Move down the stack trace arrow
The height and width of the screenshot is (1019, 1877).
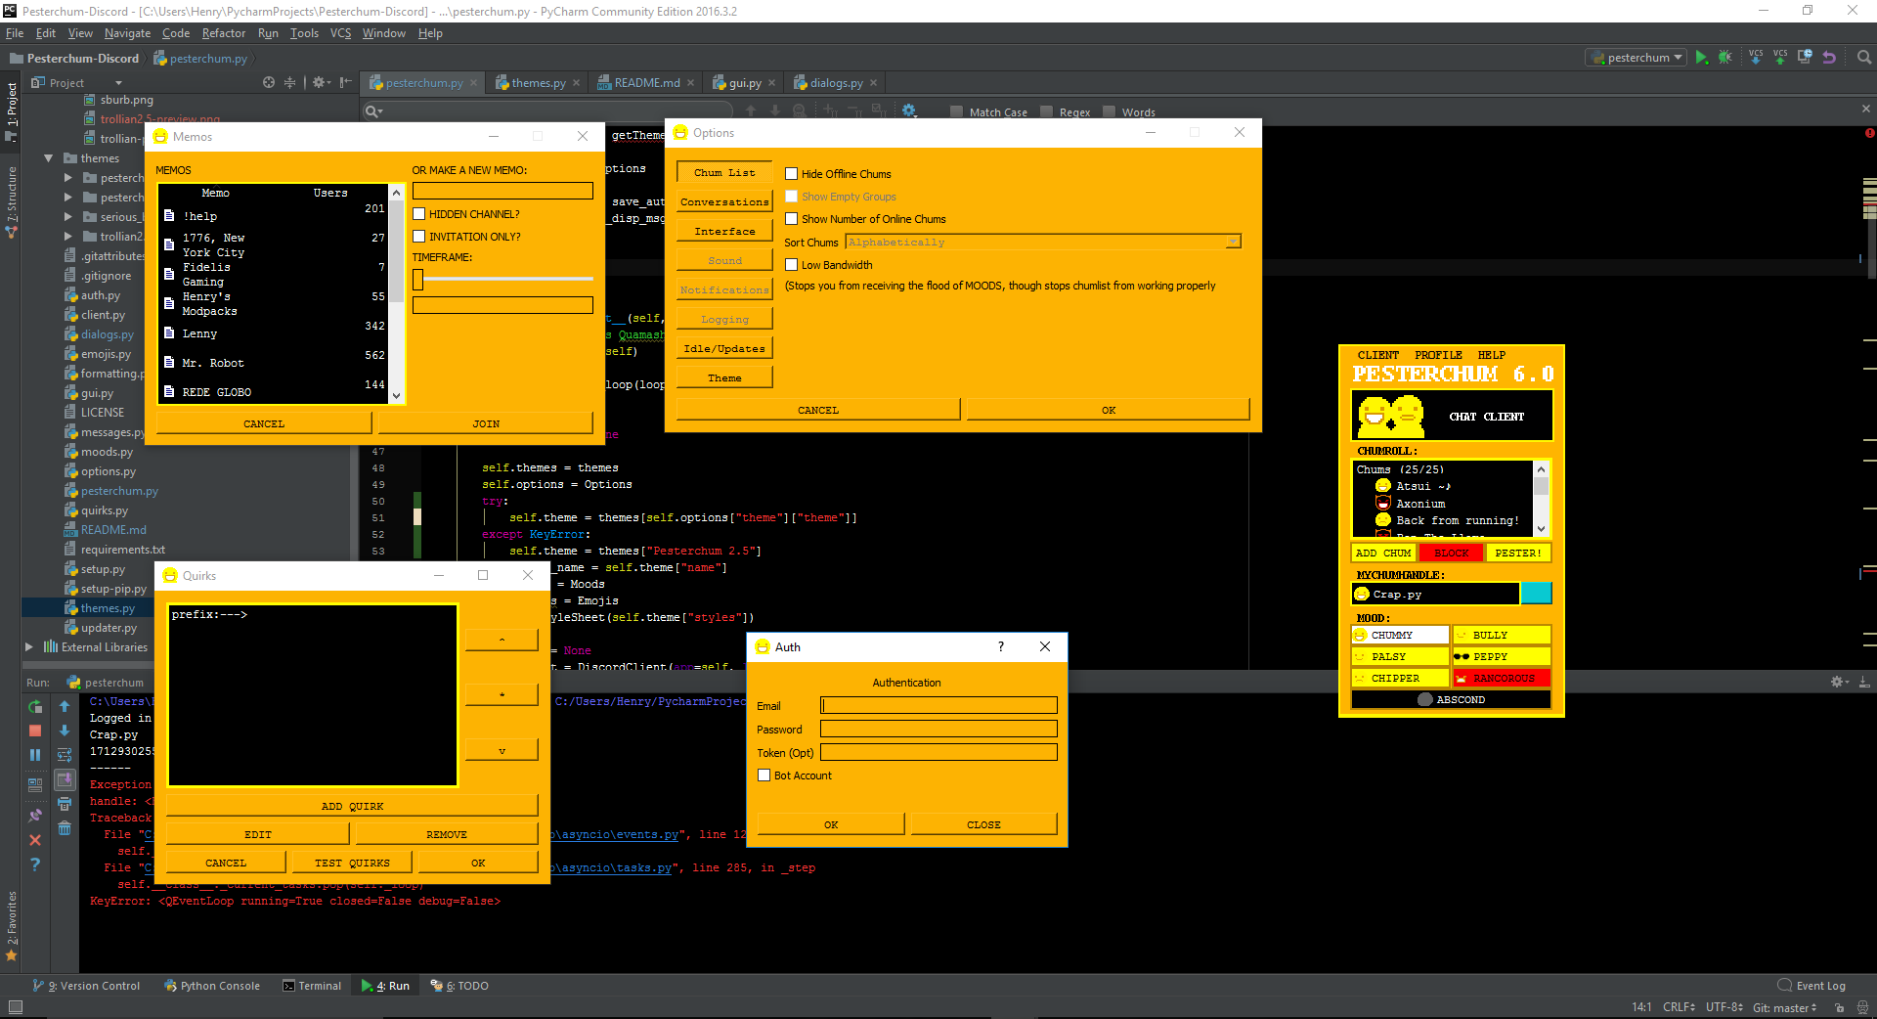(x=65, y=731)
